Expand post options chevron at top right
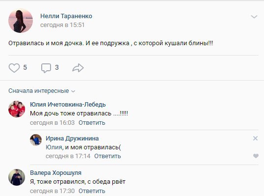The image size is (264, 196). click(x=254, y=17)
